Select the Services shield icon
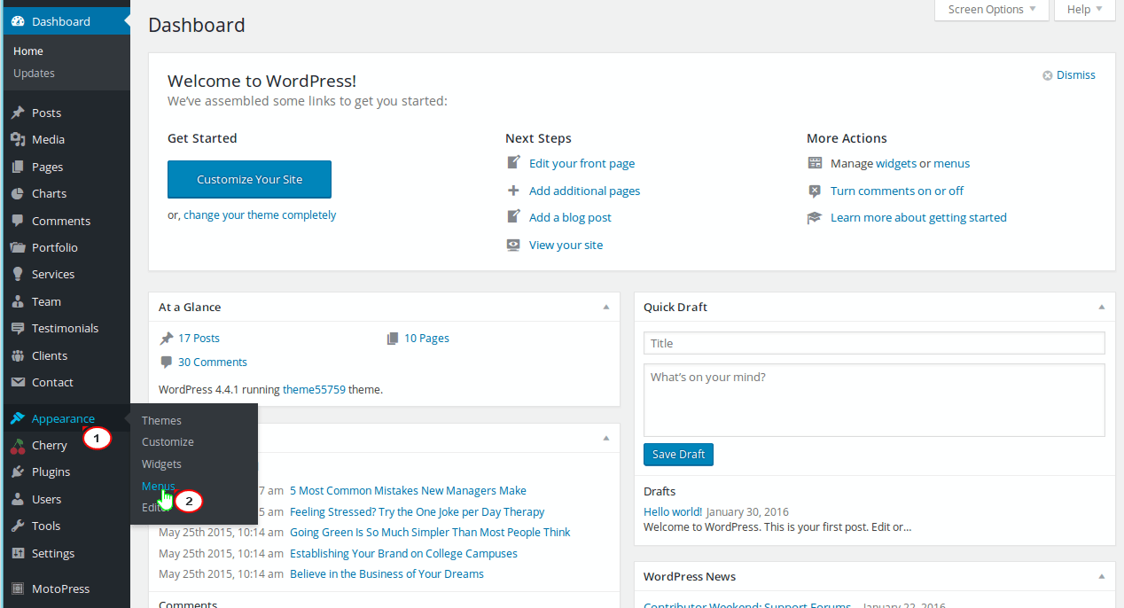The width and height of the screenshot is (1124, 608). [18, 274]
